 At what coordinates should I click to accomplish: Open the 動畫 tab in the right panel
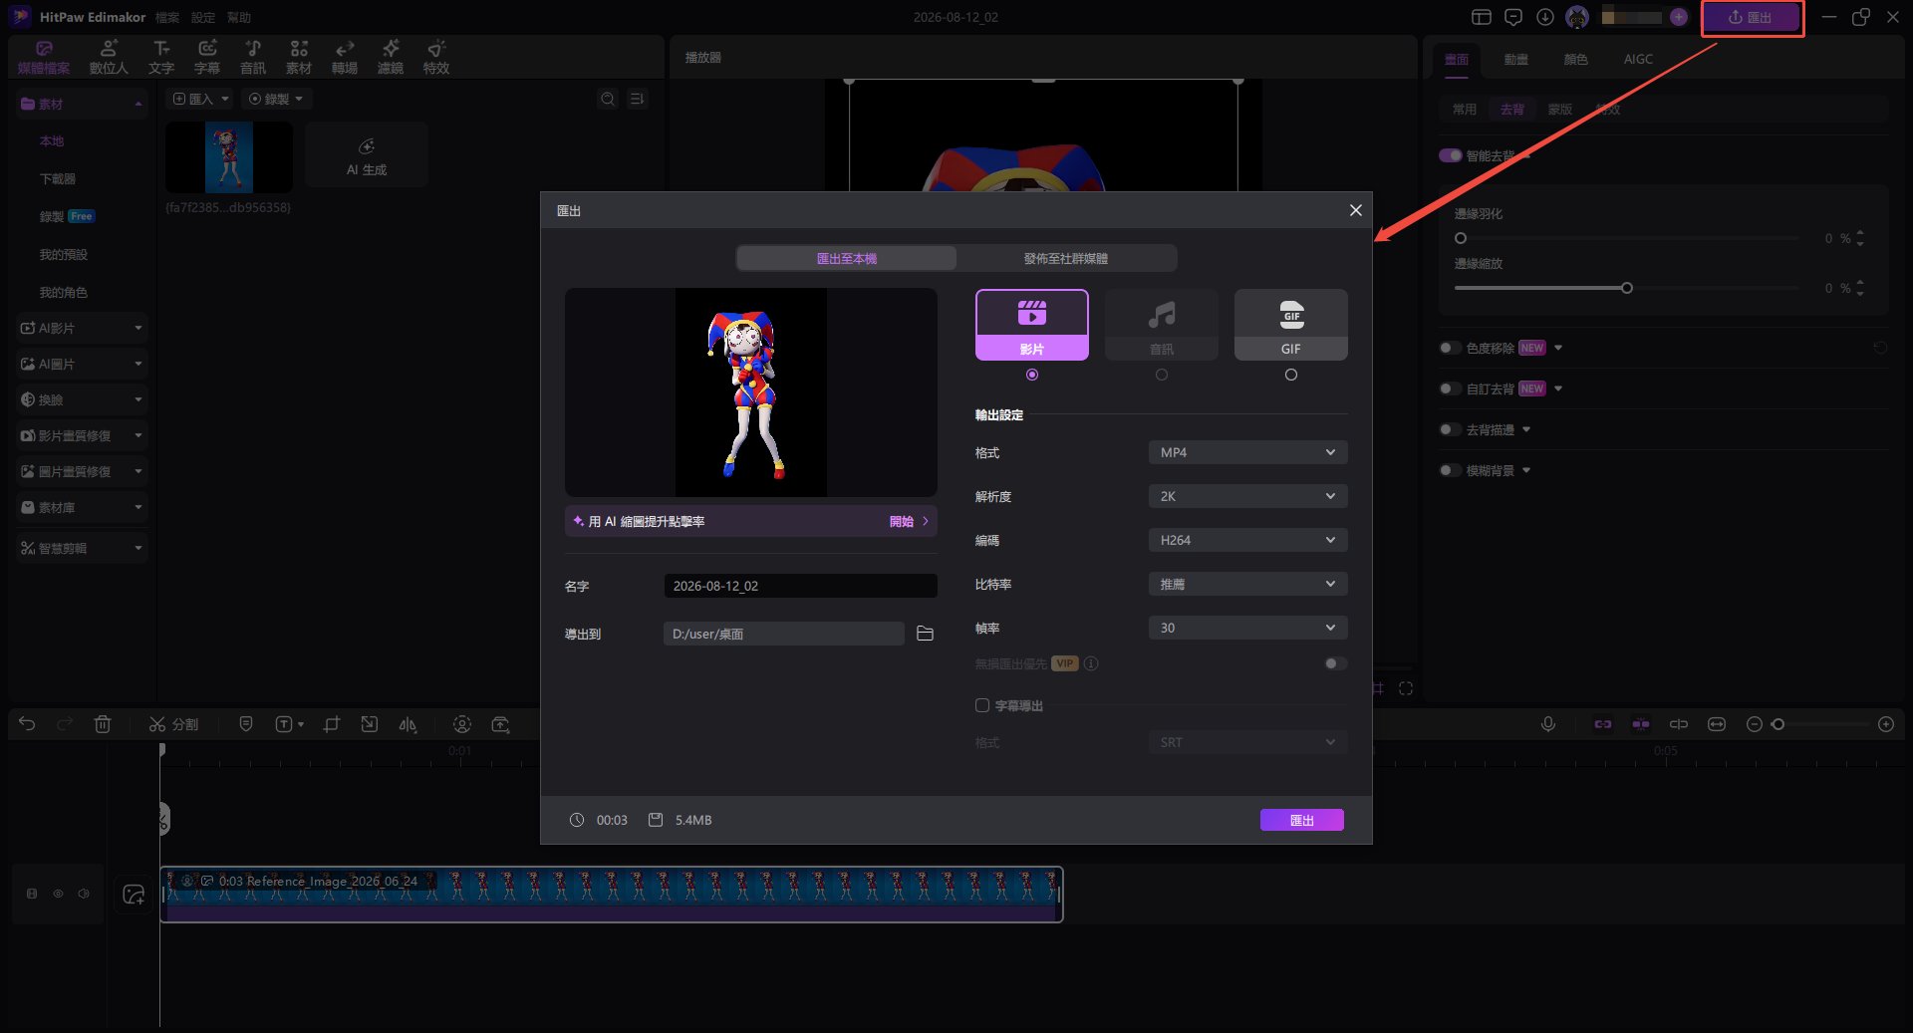tap(1515, 60)
